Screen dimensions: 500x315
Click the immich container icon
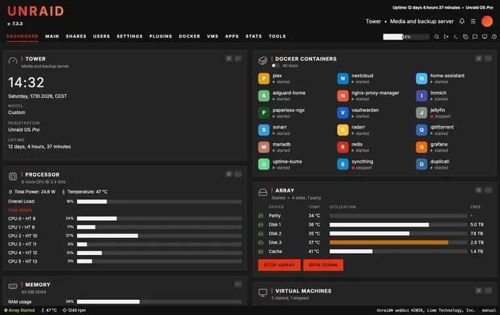pyautogui.click(x=422, y=96)
